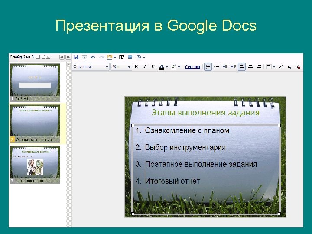Screen dimensions: 312x234
Task: Click the theme/background paint icon
Action: [x=139, y=57]
